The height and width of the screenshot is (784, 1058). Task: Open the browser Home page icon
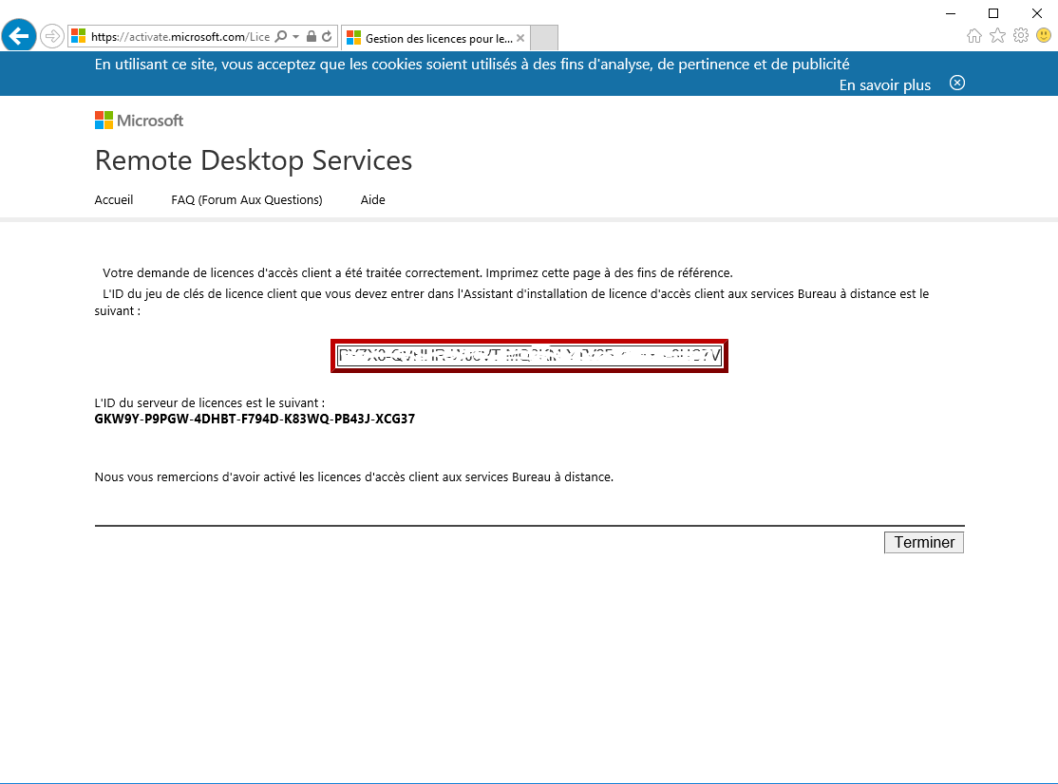coord(974,36)
